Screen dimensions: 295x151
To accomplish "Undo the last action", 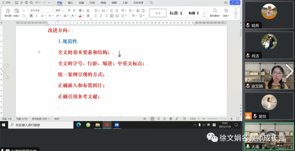I will (x=37, y=3).
